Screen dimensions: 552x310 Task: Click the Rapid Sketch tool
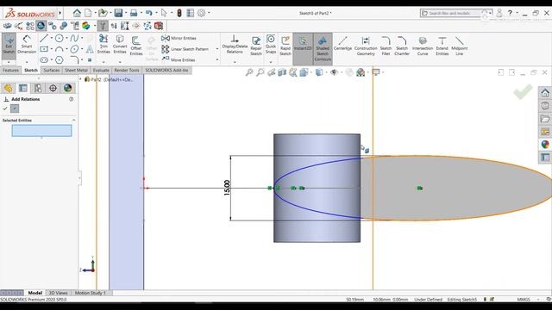tap(285, 46)
